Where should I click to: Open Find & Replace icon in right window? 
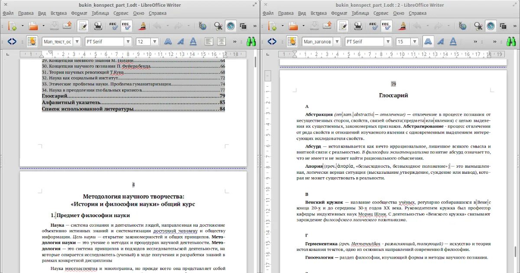coord(478,26)
